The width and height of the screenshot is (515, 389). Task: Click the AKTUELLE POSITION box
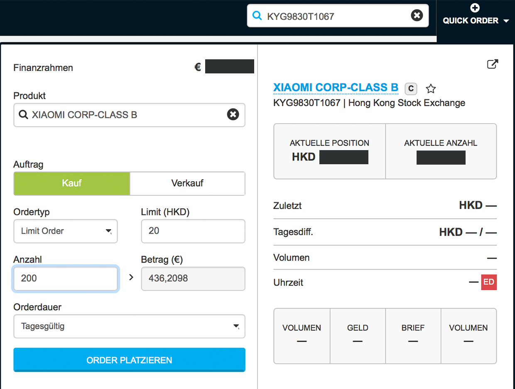pos(330,151)
